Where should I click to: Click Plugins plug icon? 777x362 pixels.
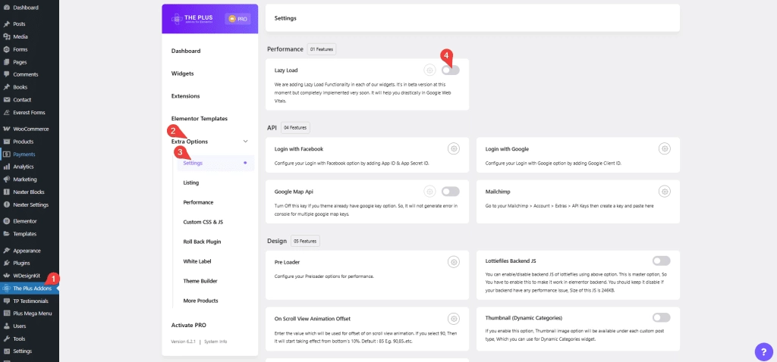coord(6,263)
